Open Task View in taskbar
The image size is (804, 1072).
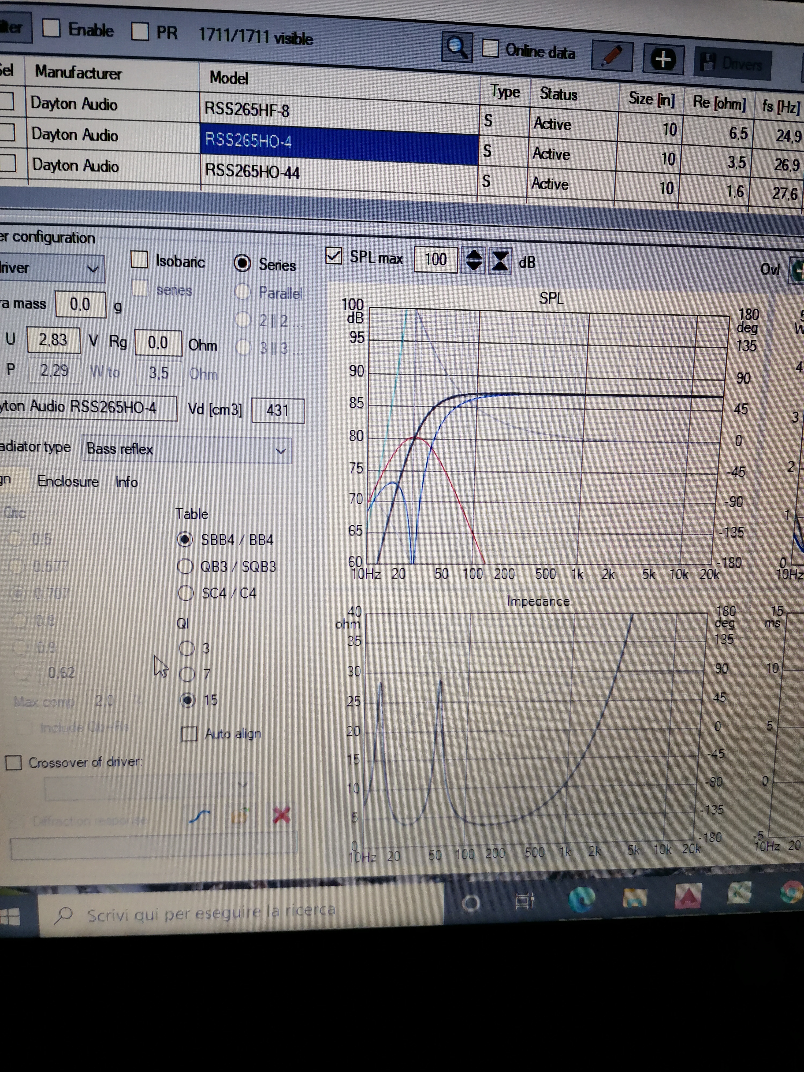click(x=525, y=901)
